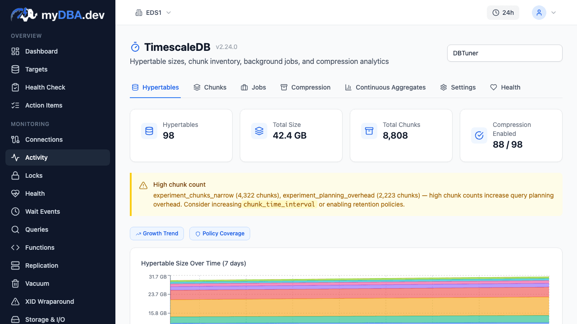Click the orange area in size chart

361,307
